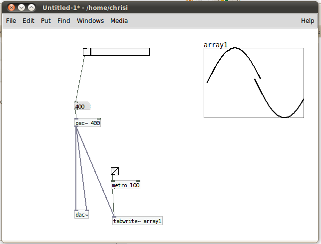
Task: Click the right inlet of osc~ 400
Action: pyautogui.click(x=99, y=119)
